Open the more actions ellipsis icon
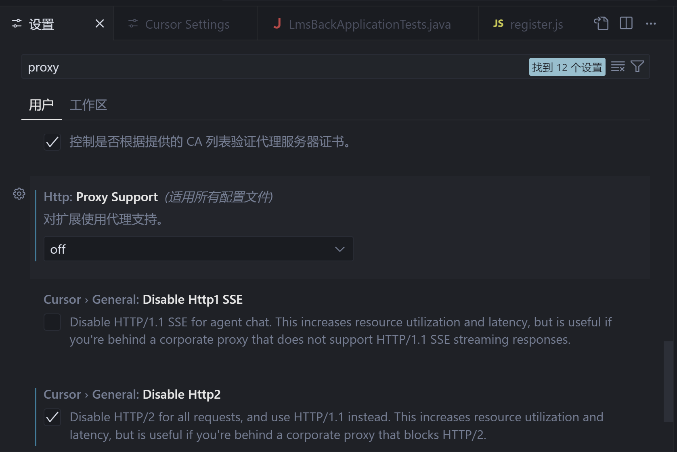The height and width of the screenshot is (452, 677). tap(651, 23)
